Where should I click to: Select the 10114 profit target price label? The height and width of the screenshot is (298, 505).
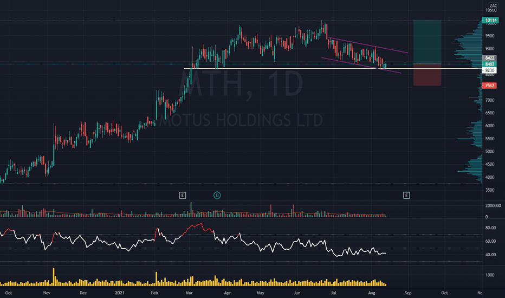[x=490, y=20]
